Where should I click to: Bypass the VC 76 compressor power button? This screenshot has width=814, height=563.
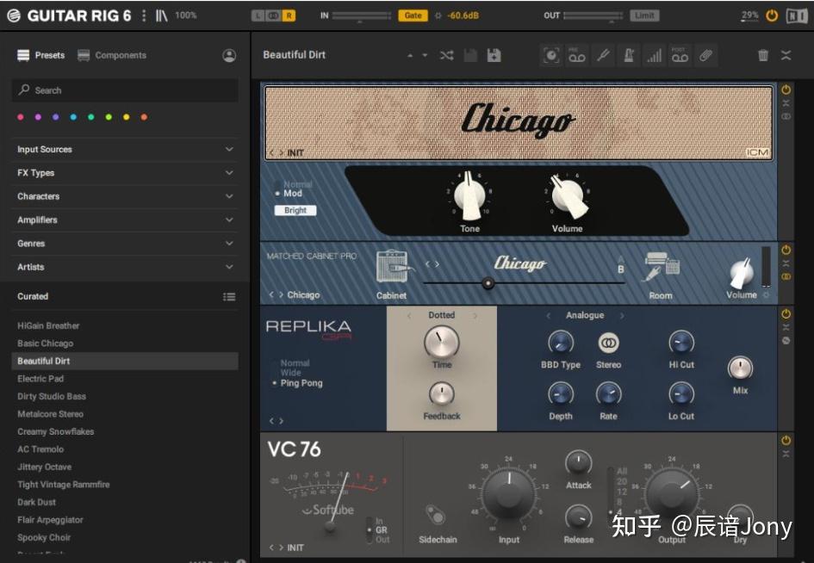pyautogui.click(x=786, y=441)
